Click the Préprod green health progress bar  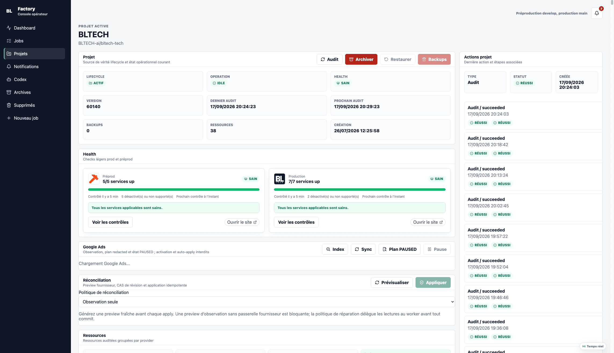(174, 190)
